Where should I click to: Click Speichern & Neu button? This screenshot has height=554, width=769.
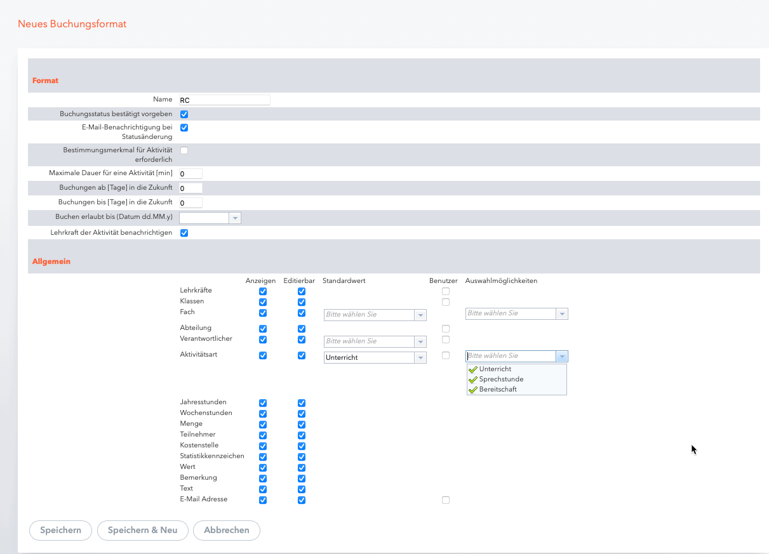(x=143, y=531)
